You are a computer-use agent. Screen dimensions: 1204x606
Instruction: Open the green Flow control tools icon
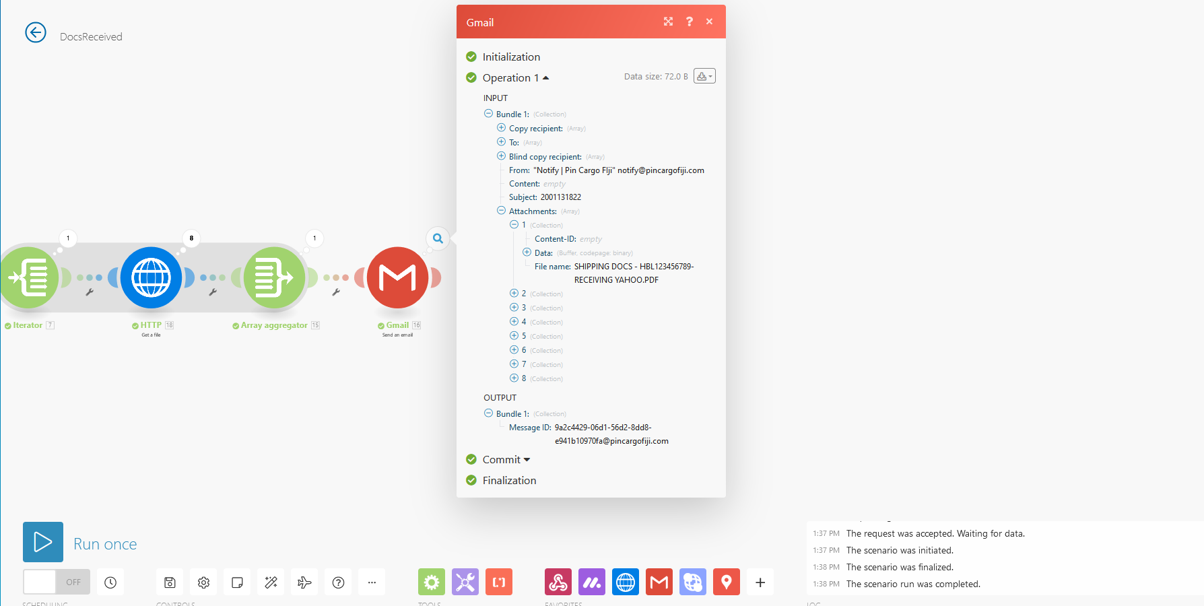[432, 582]
